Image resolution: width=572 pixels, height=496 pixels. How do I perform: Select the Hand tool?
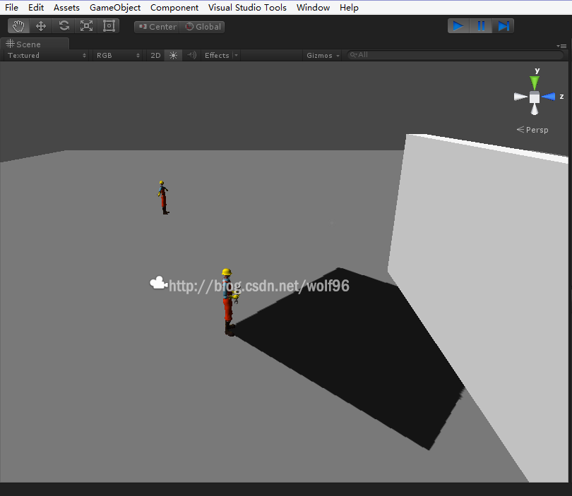(18, 26)
